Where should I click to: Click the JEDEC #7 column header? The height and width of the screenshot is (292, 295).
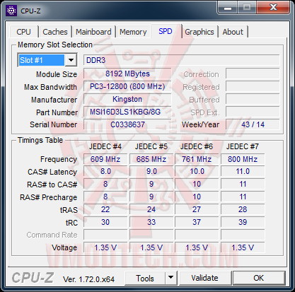(x=243, y=146)
